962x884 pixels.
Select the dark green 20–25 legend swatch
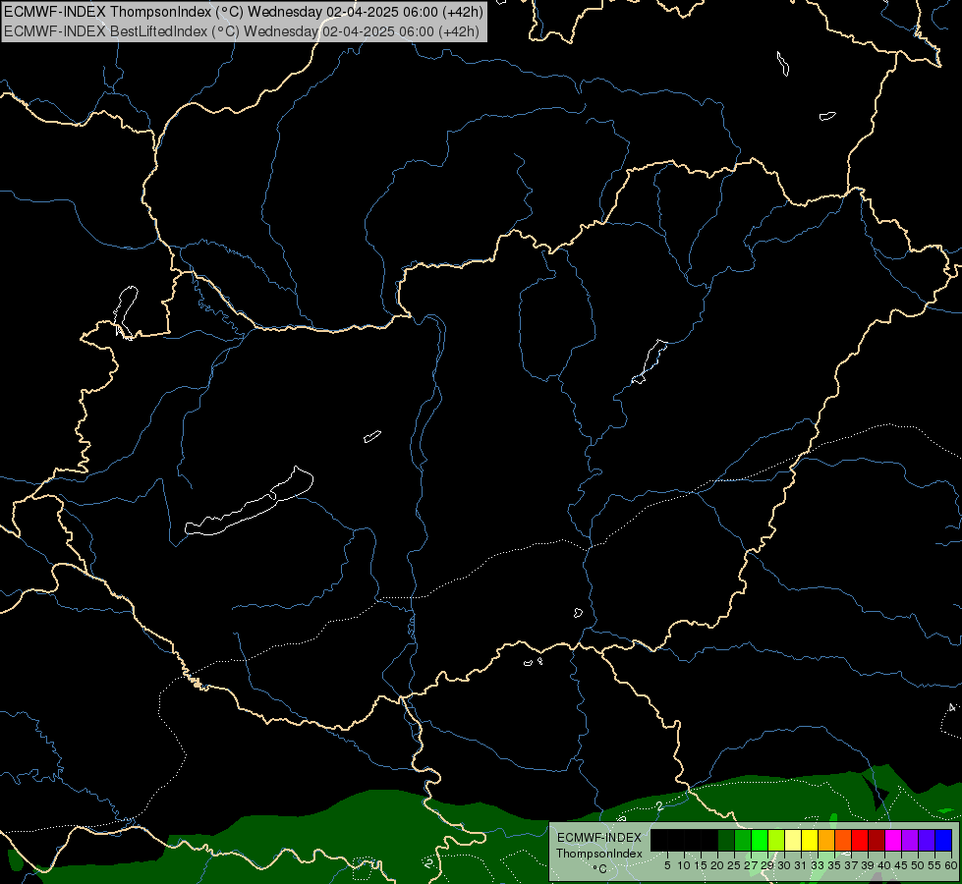(x=726, y=840)
